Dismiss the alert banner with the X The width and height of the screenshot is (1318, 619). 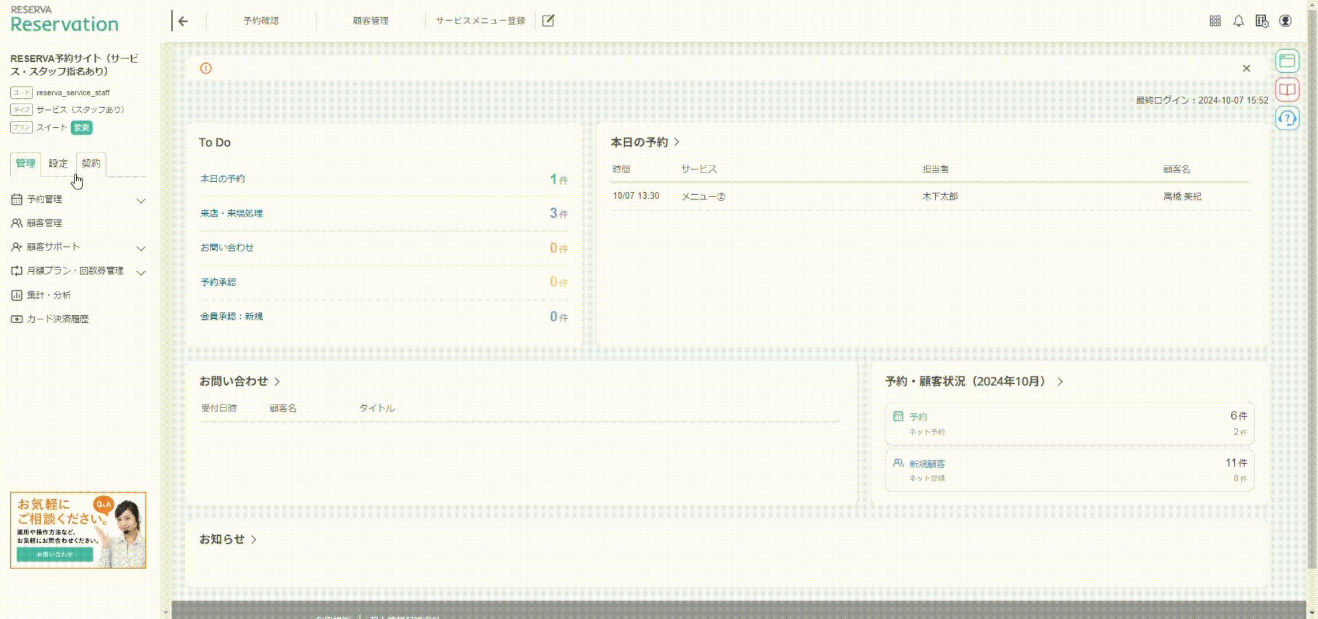tap(1247, 68)
